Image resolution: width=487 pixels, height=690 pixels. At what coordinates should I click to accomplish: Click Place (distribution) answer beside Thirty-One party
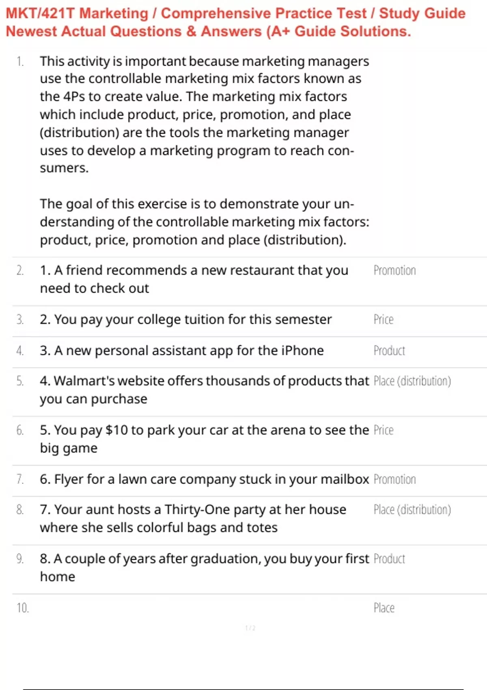[412, 510]
